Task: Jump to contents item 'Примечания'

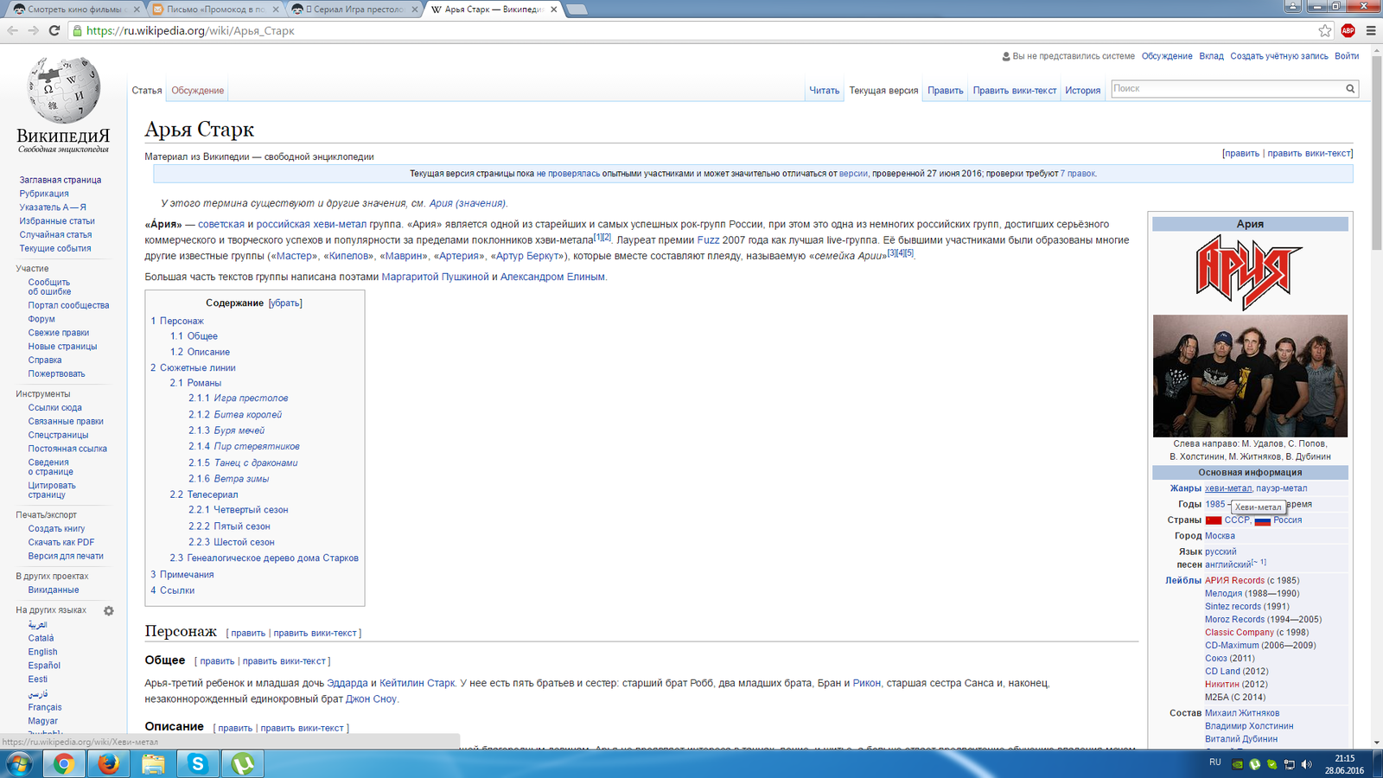Action: pos(187,575)
